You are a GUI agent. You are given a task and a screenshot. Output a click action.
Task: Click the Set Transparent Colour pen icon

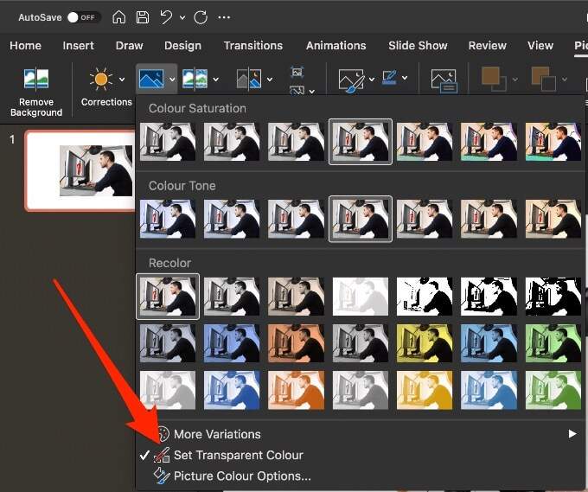pos(162,455)
